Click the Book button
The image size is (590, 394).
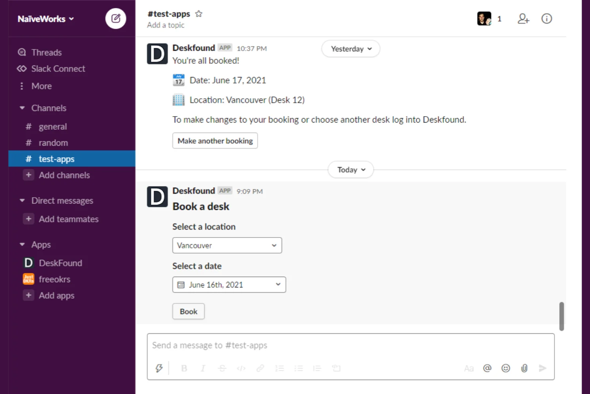pyautogui.click(x=189, y=311)
